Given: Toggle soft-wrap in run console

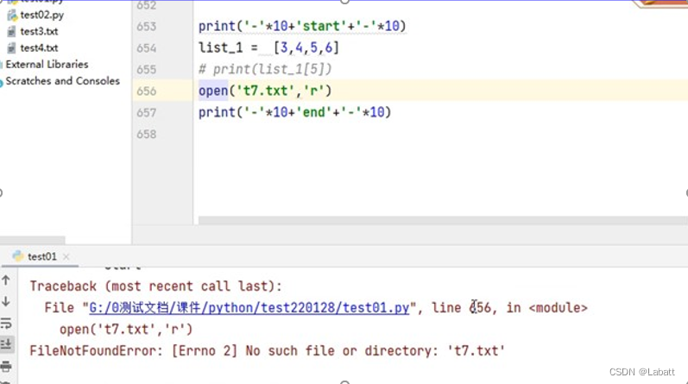Looking at the screenshot, I should (x=6, y=323).
